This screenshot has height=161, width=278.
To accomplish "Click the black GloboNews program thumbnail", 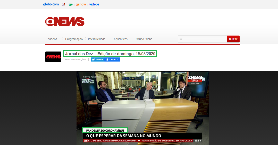I will pyautogui.click(x=53, y=57).
